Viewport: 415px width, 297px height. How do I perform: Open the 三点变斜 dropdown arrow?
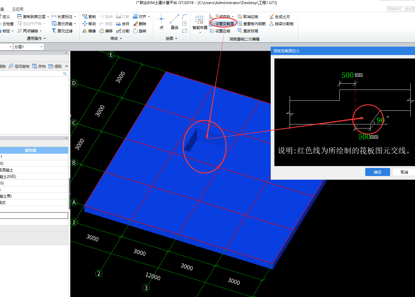(233, 17)
